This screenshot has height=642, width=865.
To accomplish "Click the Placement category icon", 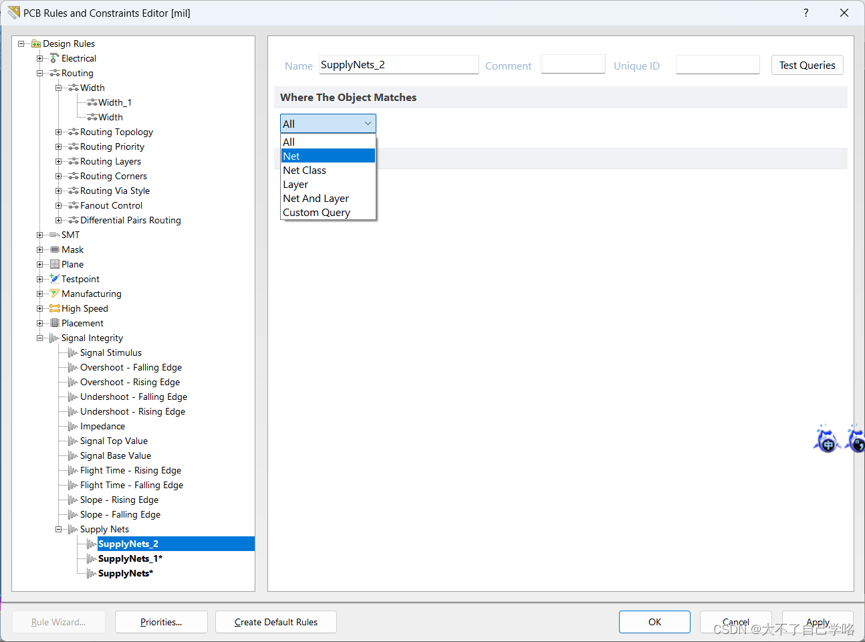I will [55, 323].
